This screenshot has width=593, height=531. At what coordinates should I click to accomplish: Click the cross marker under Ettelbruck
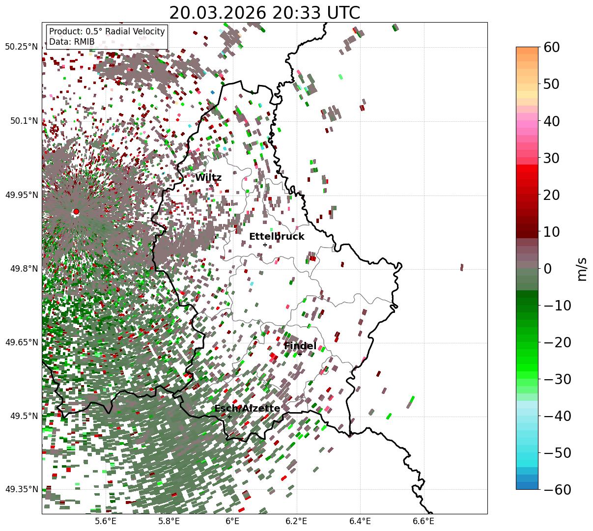(x=265, y=245)
